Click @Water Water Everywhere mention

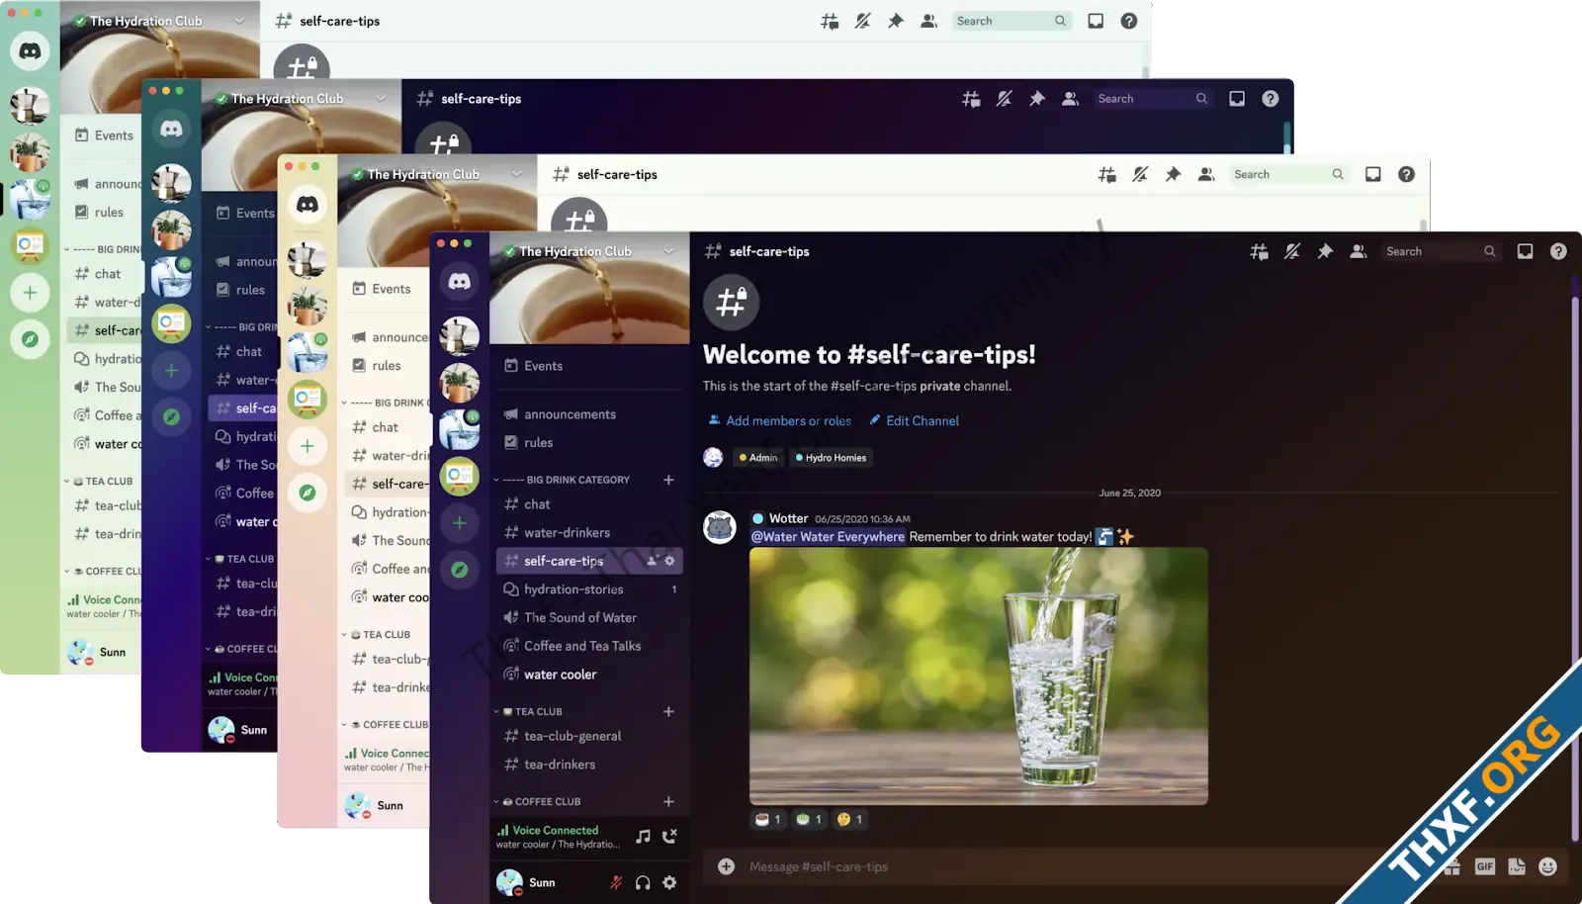pos(828,537)
